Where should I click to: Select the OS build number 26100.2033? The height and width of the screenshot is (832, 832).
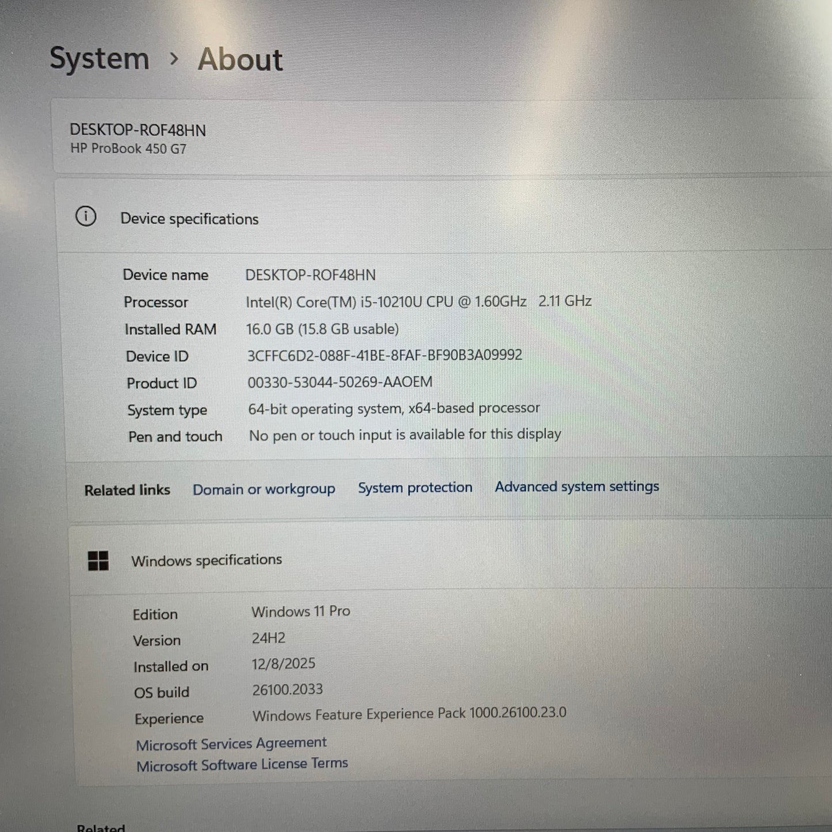[287, 689]
